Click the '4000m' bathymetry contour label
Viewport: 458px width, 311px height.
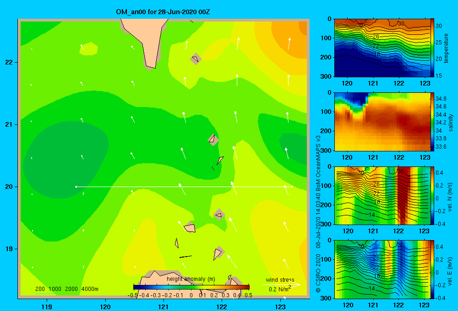pyautogui.click(x=90, y=289)
